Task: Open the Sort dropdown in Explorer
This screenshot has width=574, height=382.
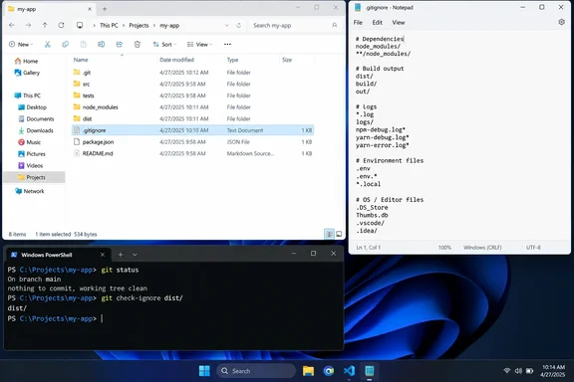Action: (164, 44)
